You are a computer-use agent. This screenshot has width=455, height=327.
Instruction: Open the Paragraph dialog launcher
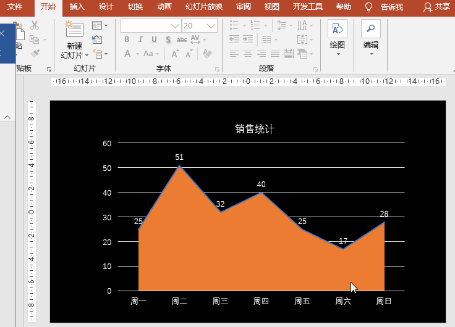[315, 69]
